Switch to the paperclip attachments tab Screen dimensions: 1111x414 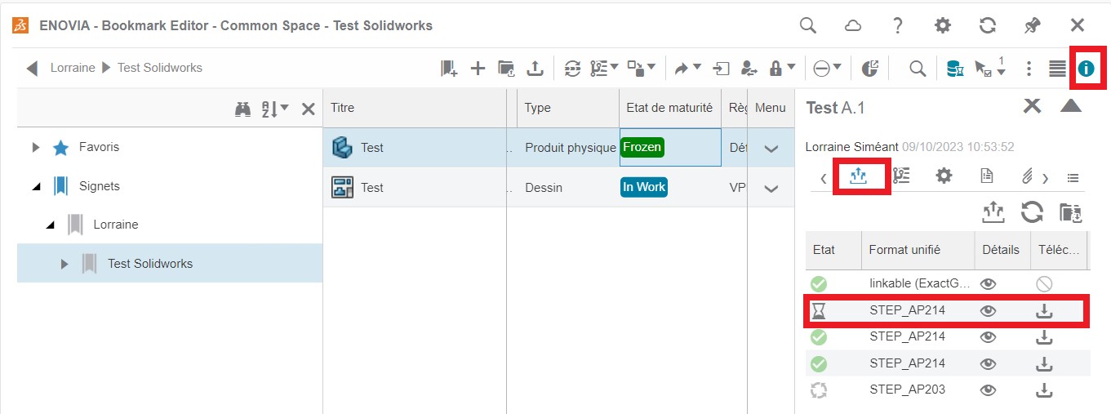[x=1027, y=176]
